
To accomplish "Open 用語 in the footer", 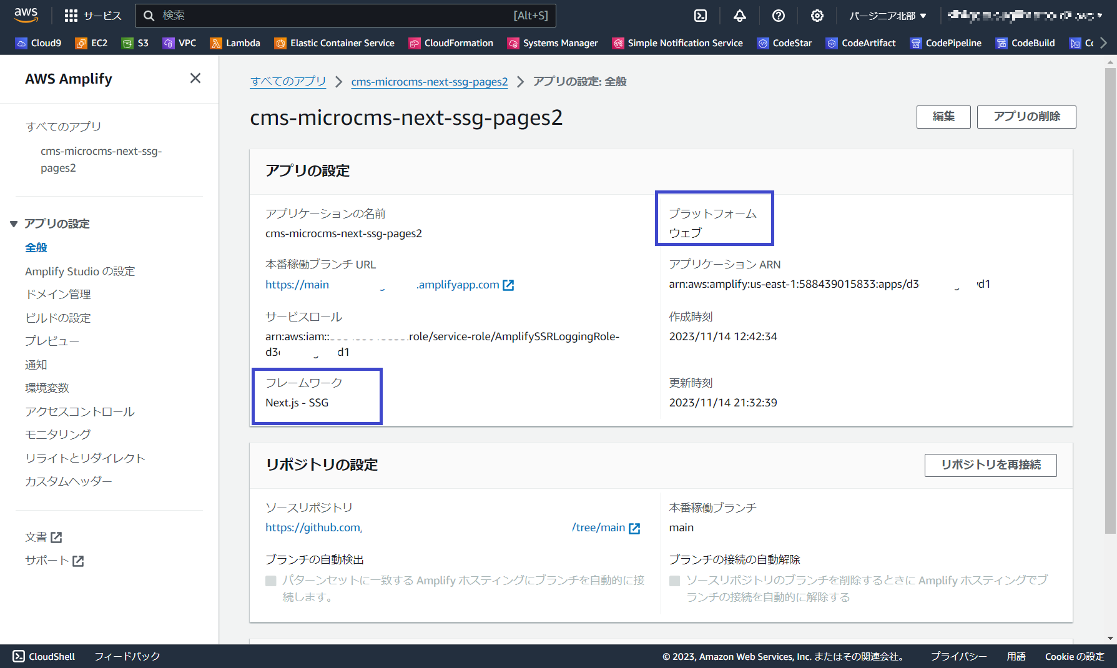I will pyautogui.click(x=1016, y=656).
